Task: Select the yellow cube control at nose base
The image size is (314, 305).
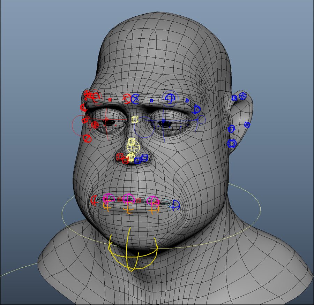Action: (131, 158)
